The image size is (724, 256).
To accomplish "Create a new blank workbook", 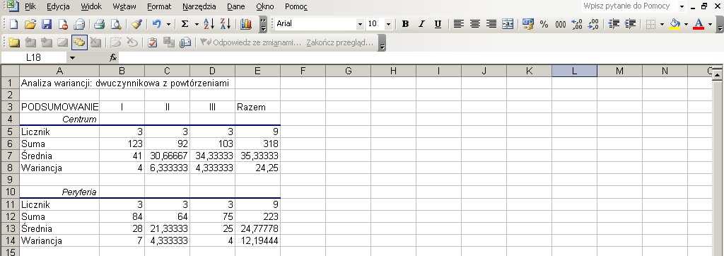I will (x=14, y=24).
